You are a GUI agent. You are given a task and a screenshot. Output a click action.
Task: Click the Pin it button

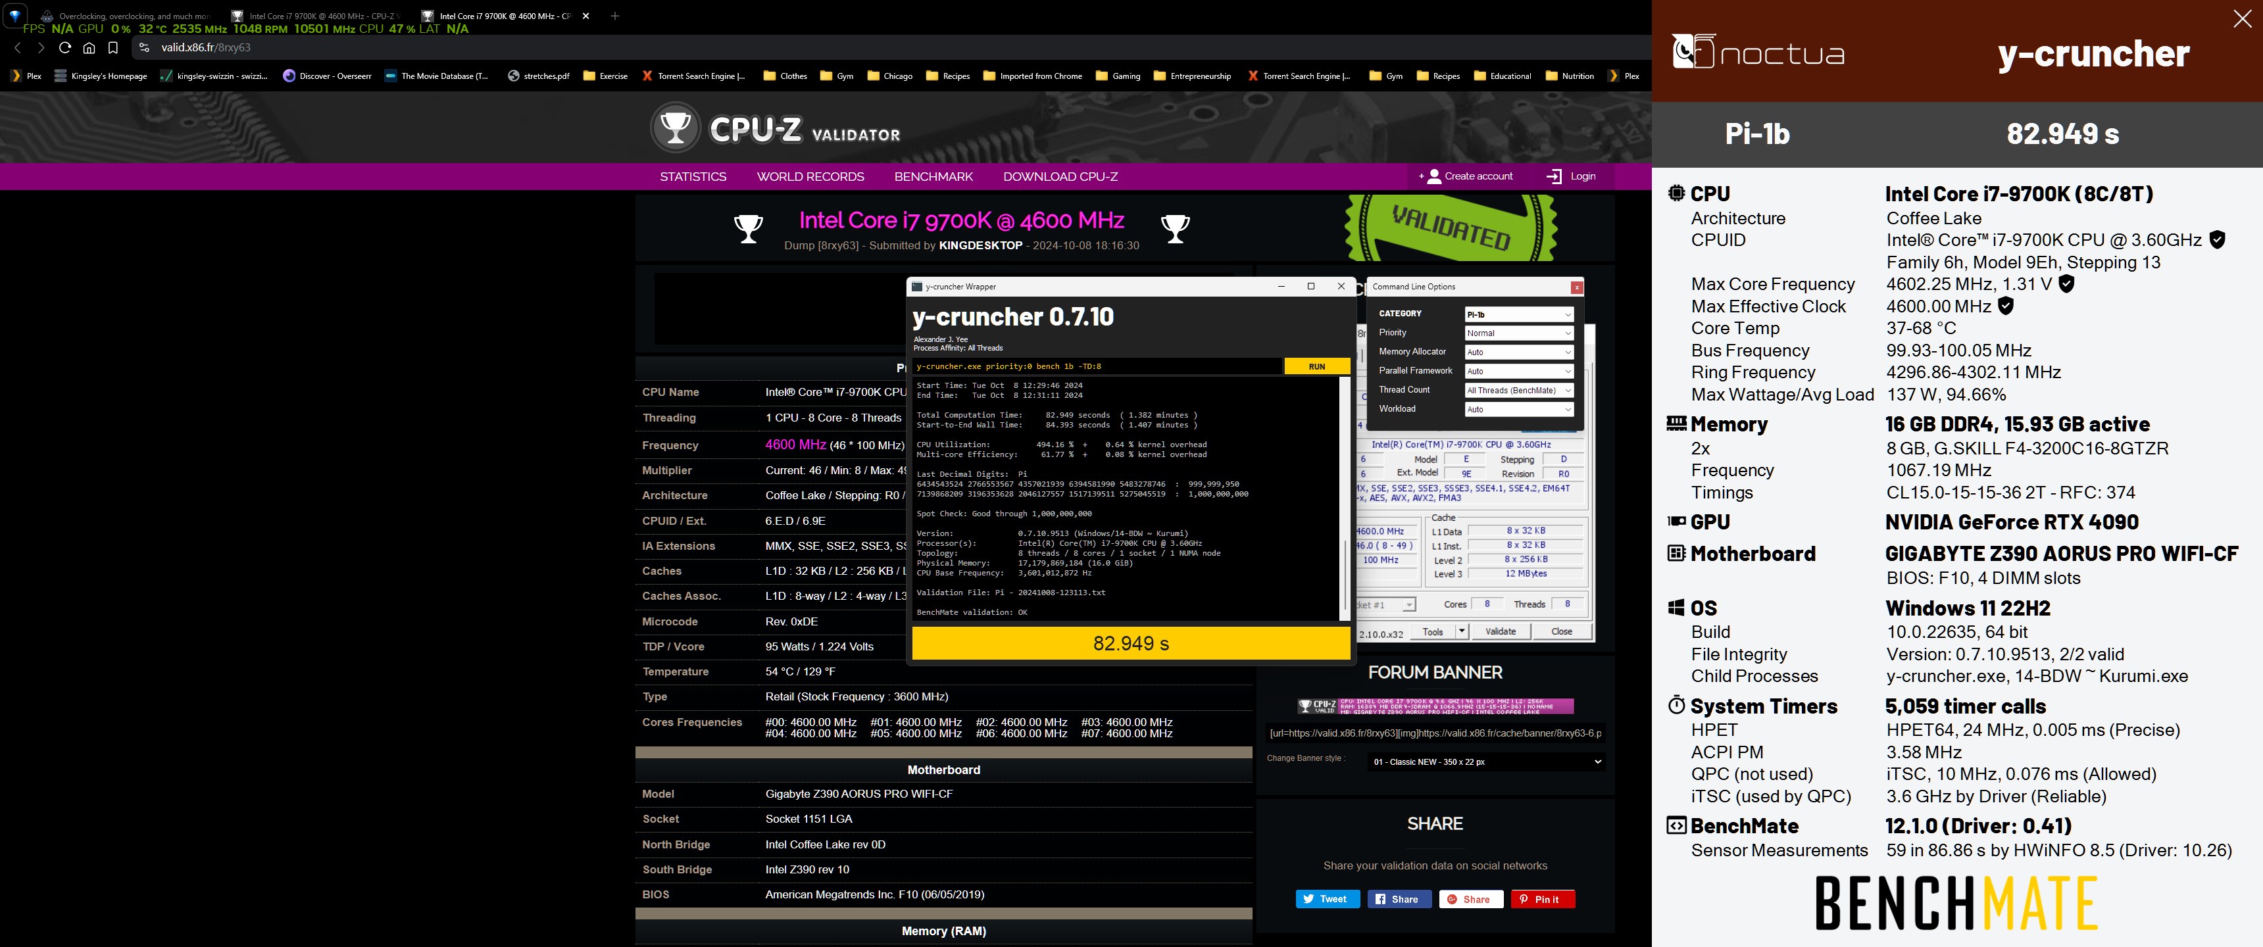point(1543,899)
